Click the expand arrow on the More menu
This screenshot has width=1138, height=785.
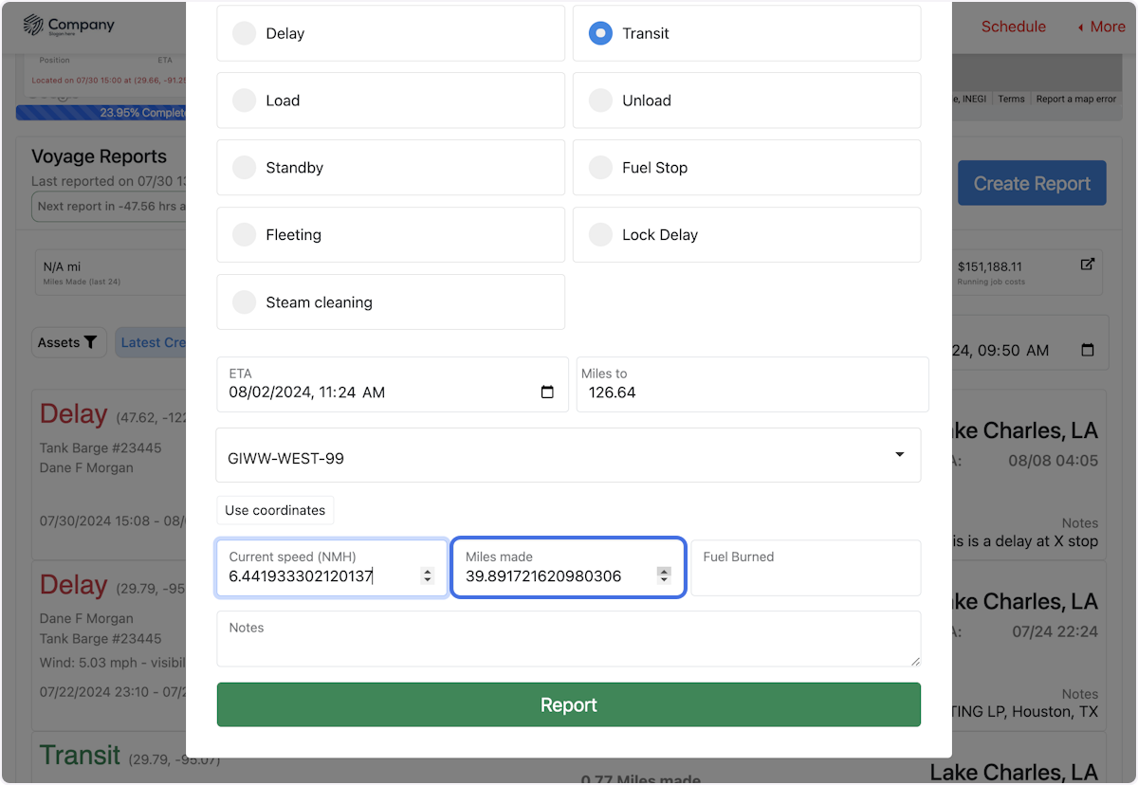click(1079, 27)
